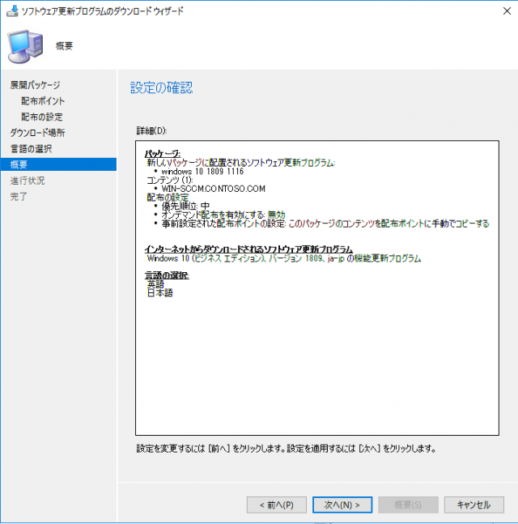Open the 配布の設定 step in the sidebar
518x524 pixels.
point(42,117)
